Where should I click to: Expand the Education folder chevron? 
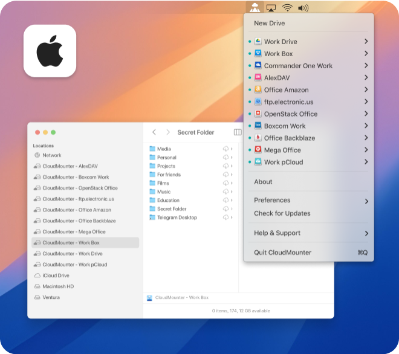(x=232, y=200)
